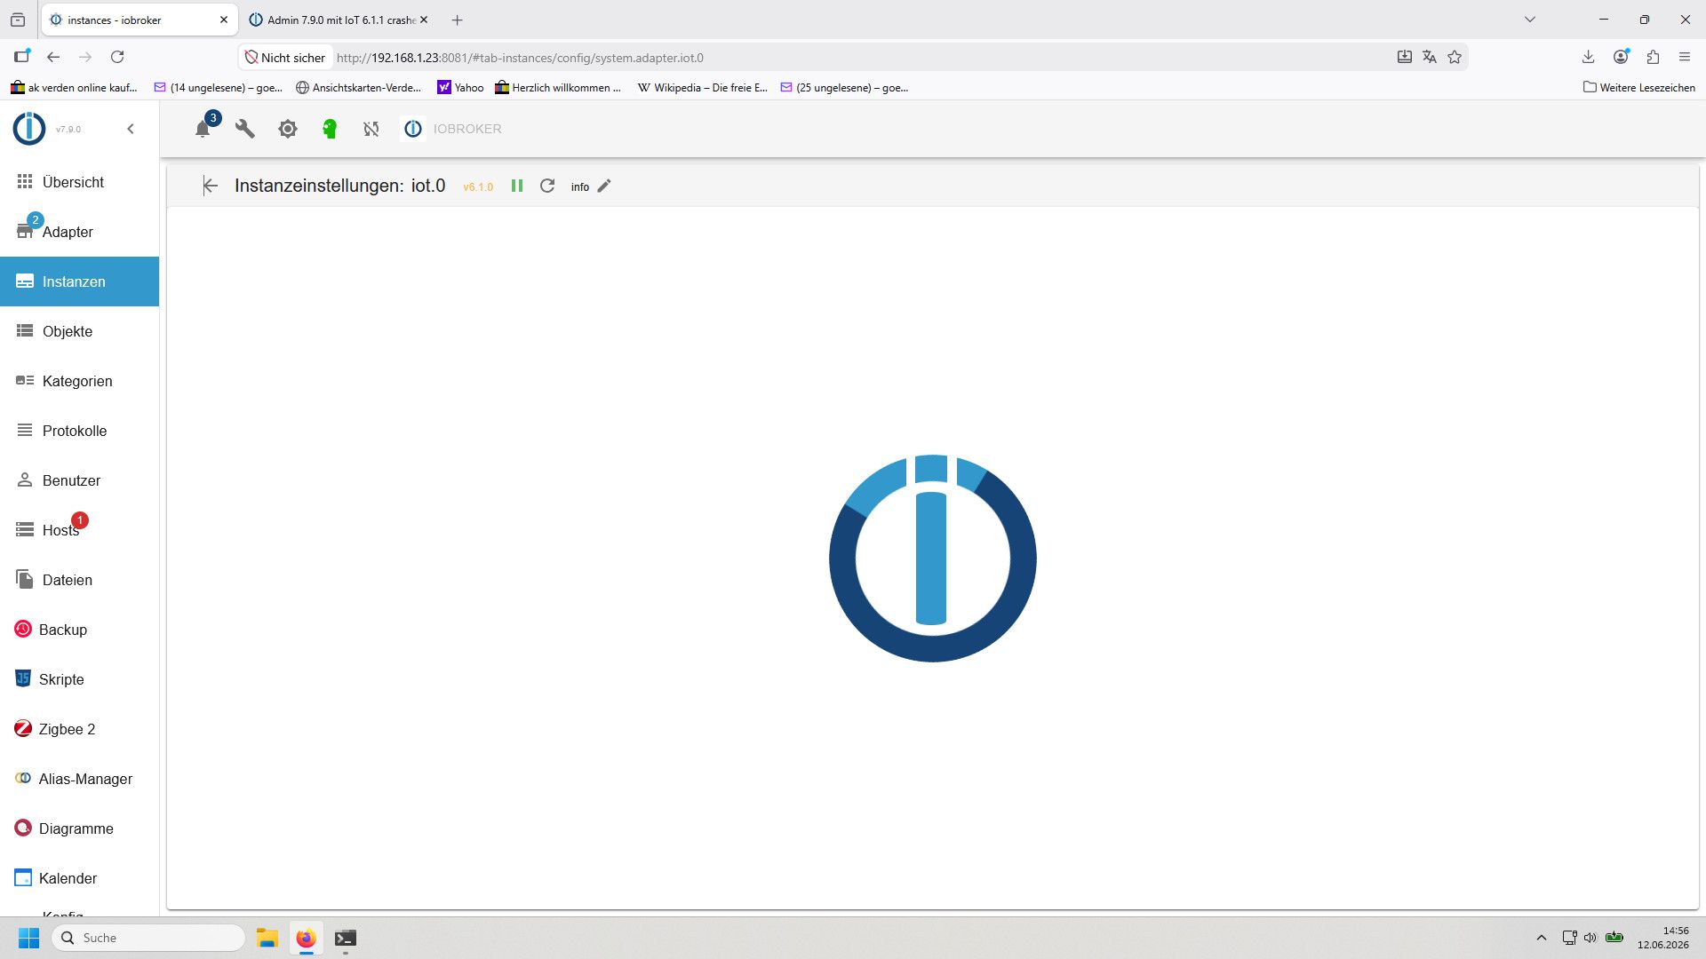Open the Windows Start menu
This screenshot has width=1706, height=959.
28,938
